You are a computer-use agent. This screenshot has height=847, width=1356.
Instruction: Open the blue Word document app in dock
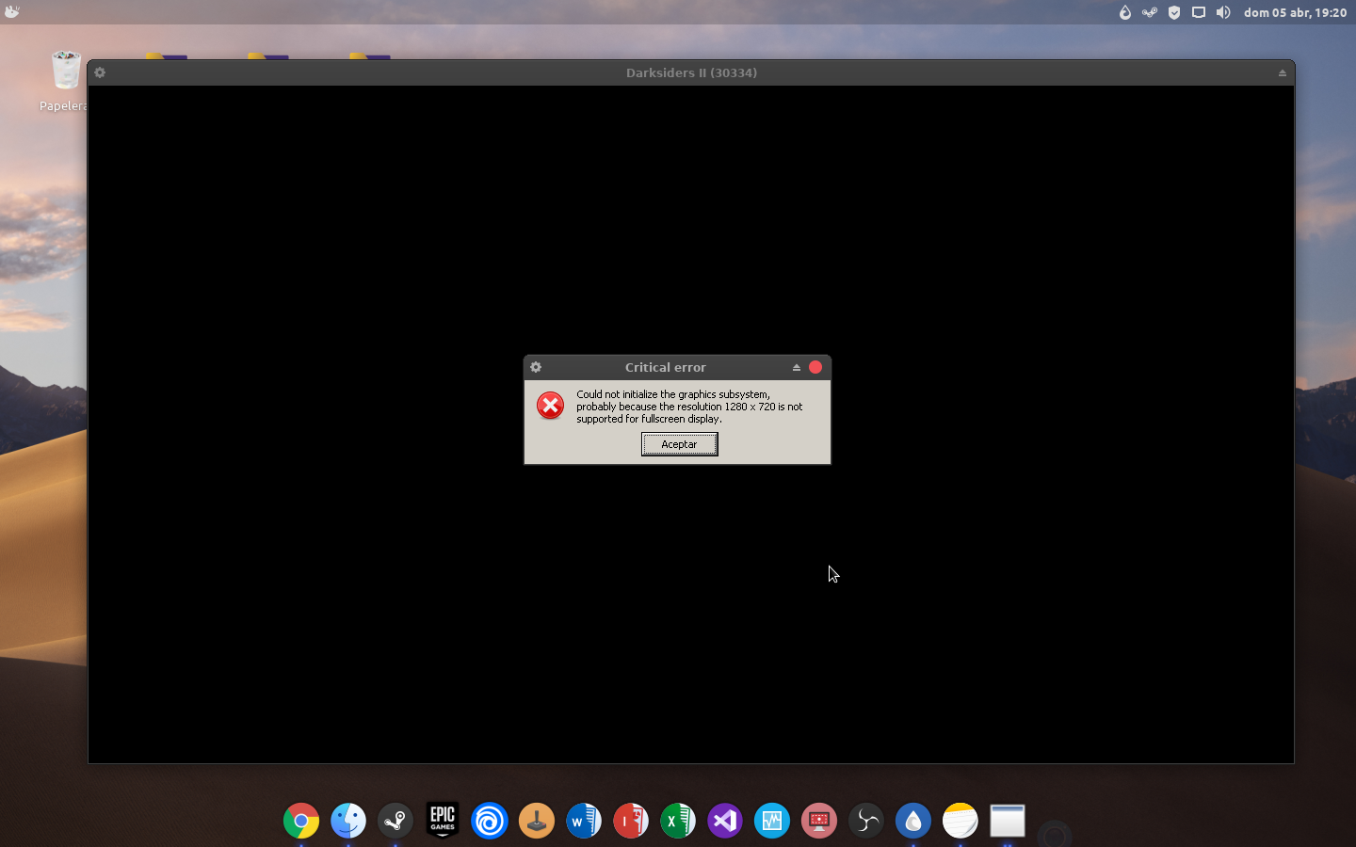584,821
